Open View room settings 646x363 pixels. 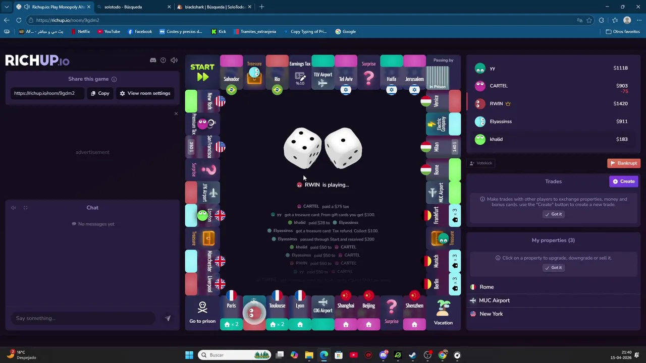145,93
